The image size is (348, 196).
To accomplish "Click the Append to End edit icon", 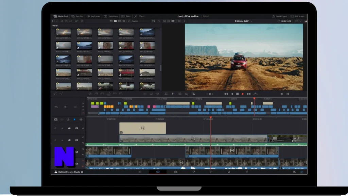I will tap(96, 94).
